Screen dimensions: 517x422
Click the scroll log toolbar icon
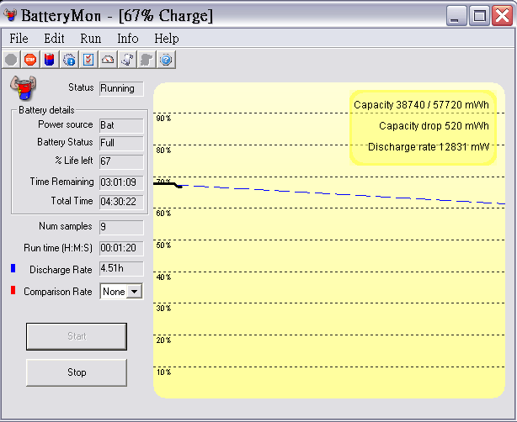click(x=127, y=60)
